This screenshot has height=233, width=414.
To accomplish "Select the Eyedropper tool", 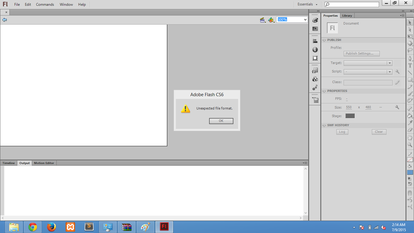I will tap(410, 123).
